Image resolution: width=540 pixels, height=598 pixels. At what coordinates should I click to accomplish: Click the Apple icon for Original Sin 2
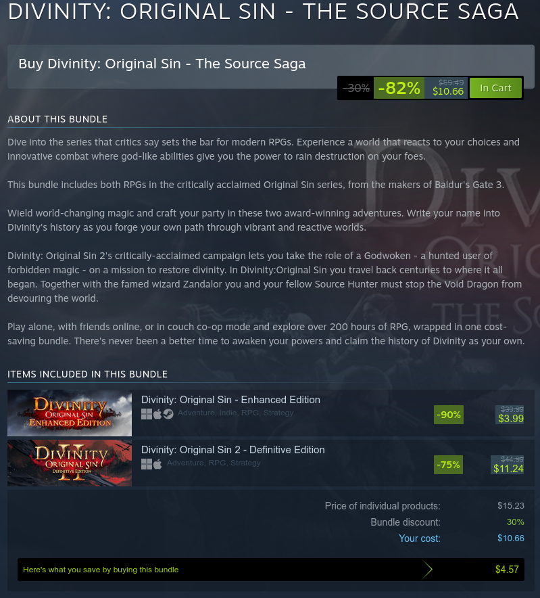(x=157, y=464)
